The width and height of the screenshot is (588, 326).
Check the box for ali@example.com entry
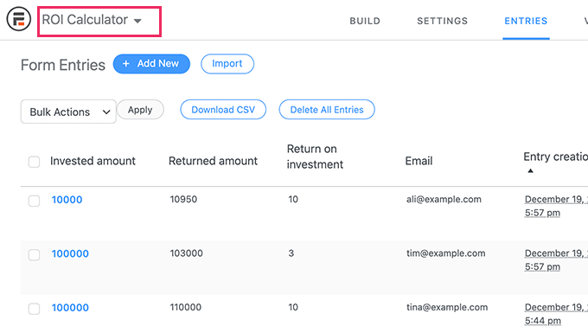(34, 201)
